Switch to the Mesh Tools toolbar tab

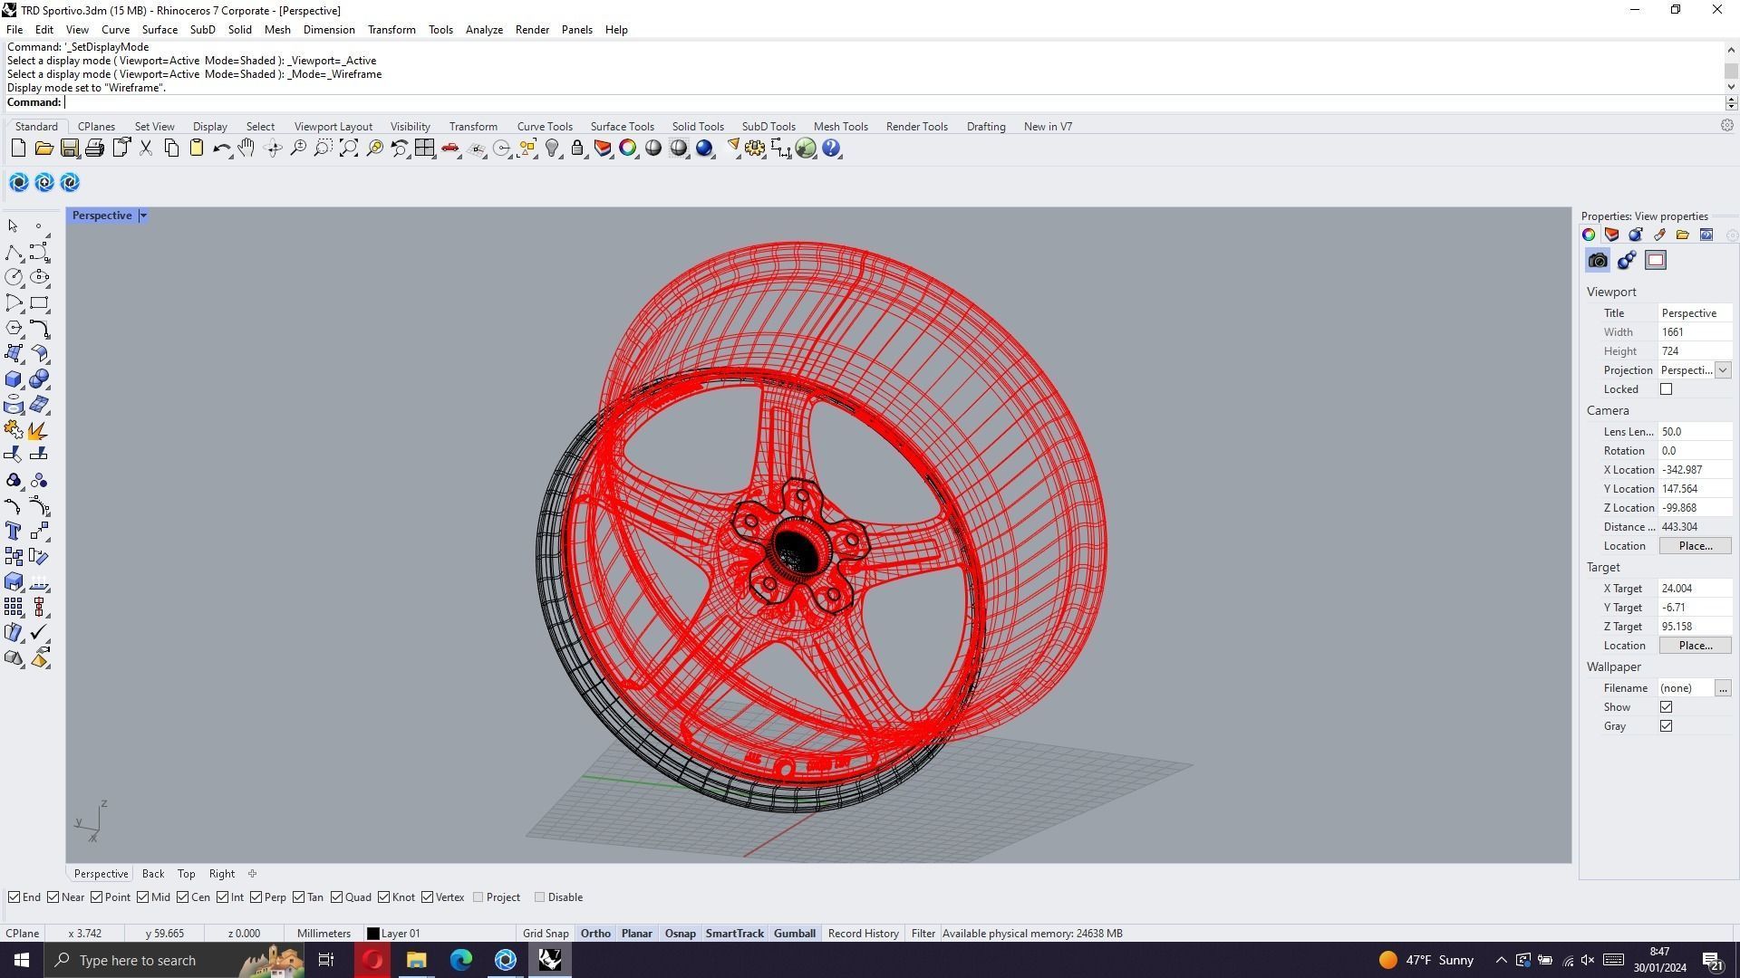(x=840, y=127)
